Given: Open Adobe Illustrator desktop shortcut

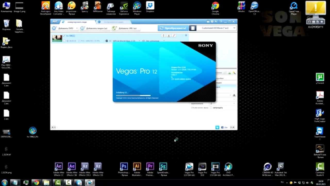Looking at the screenshot, I should pos(137,169).
